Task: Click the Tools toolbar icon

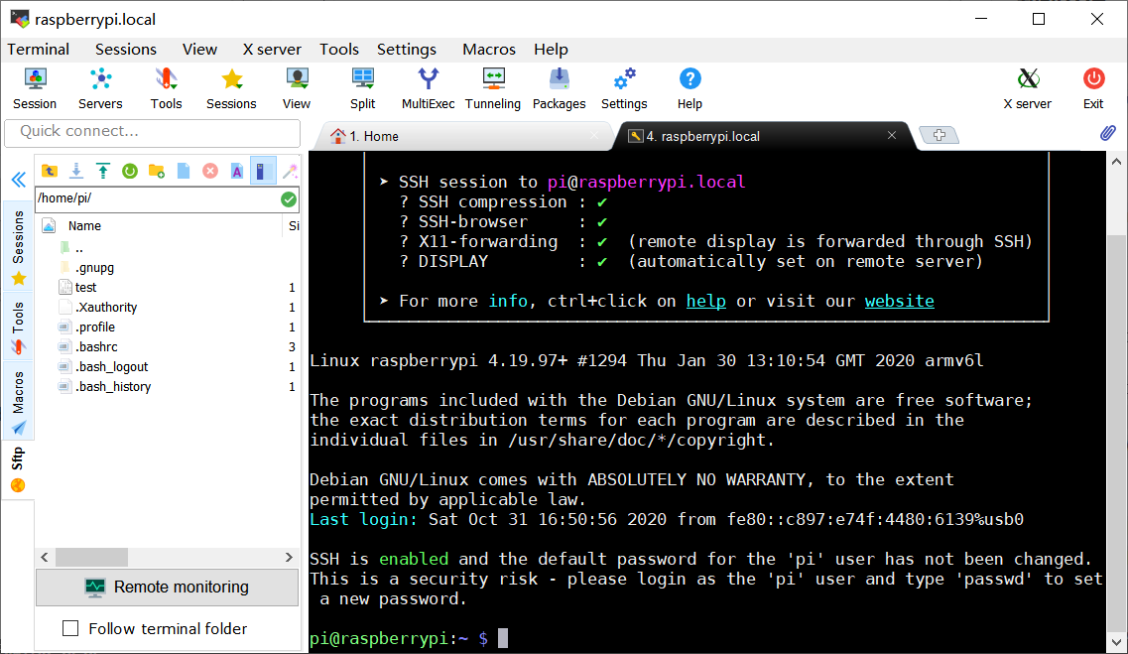Action: tap(167, 88)
